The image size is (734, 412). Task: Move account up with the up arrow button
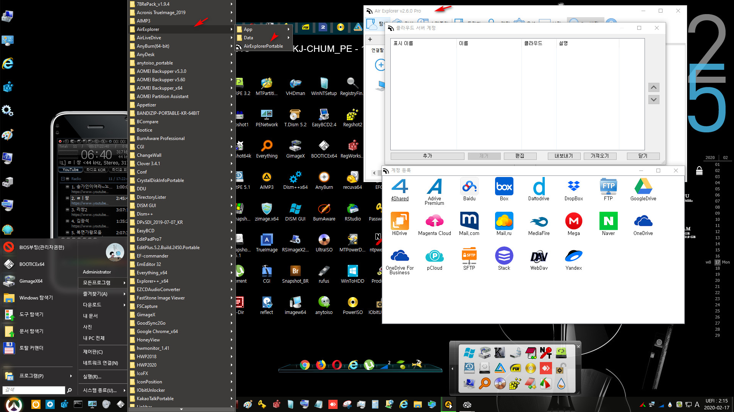pyautogui.click(x=654, y=87)
